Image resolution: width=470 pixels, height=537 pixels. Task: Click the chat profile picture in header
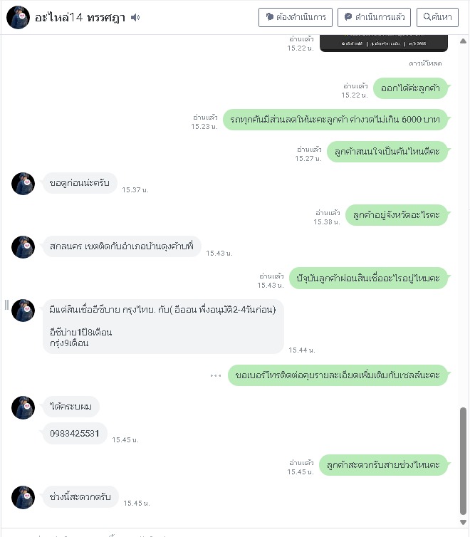click(18, 17)
